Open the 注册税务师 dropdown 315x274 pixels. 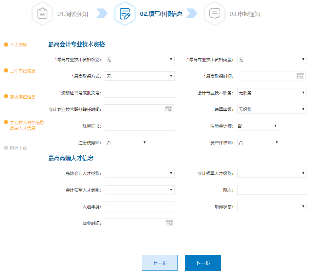pos(127,142)
